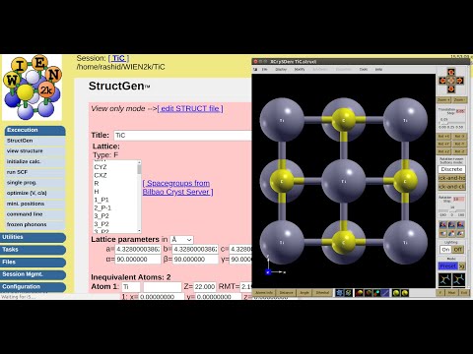Click the right arrow in XCrySDen navigation pad

460,81
